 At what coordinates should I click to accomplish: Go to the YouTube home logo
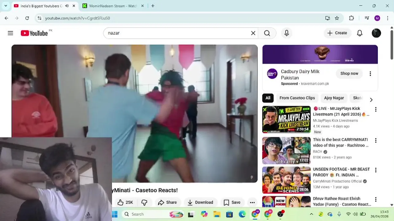click(x=34, y=33)
